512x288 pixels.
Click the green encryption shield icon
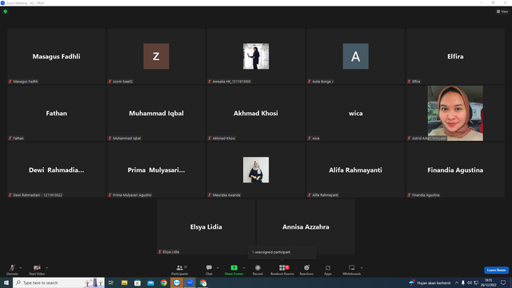pos(6,11)
